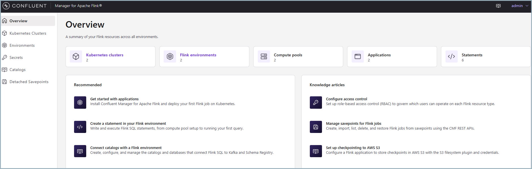Expand the admin user dropdown chevron
The image size is (532, 169).
click(527, 6)
